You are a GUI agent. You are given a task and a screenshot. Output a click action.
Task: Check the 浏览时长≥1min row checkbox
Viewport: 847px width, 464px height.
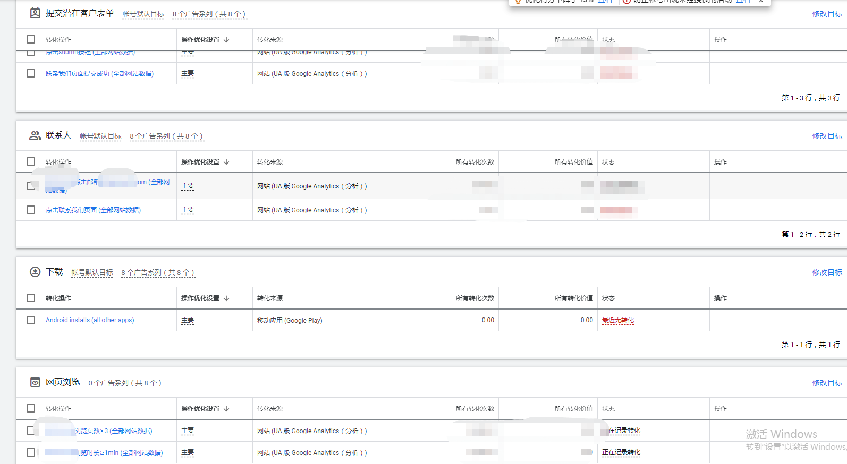(x=31, y=452)
